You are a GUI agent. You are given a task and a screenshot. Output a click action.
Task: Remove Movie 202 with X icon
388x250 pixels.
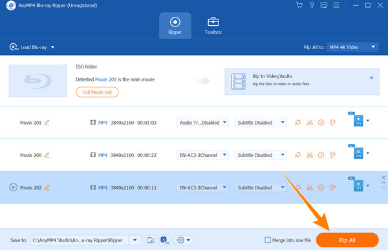(x=383, y=177)
